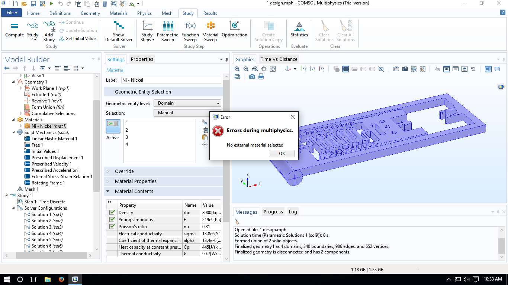Screen dimensions: 508x285
Task: Uncheck the Poisson's ratio checkbox
Action: coord(112,227)
